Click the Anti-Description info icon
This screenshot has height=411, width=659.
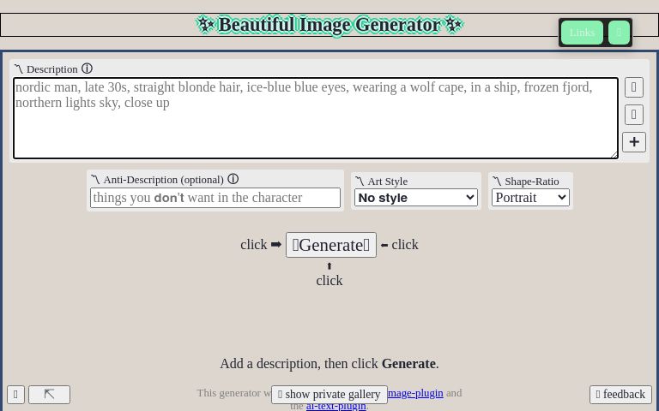tap(233, 179)
